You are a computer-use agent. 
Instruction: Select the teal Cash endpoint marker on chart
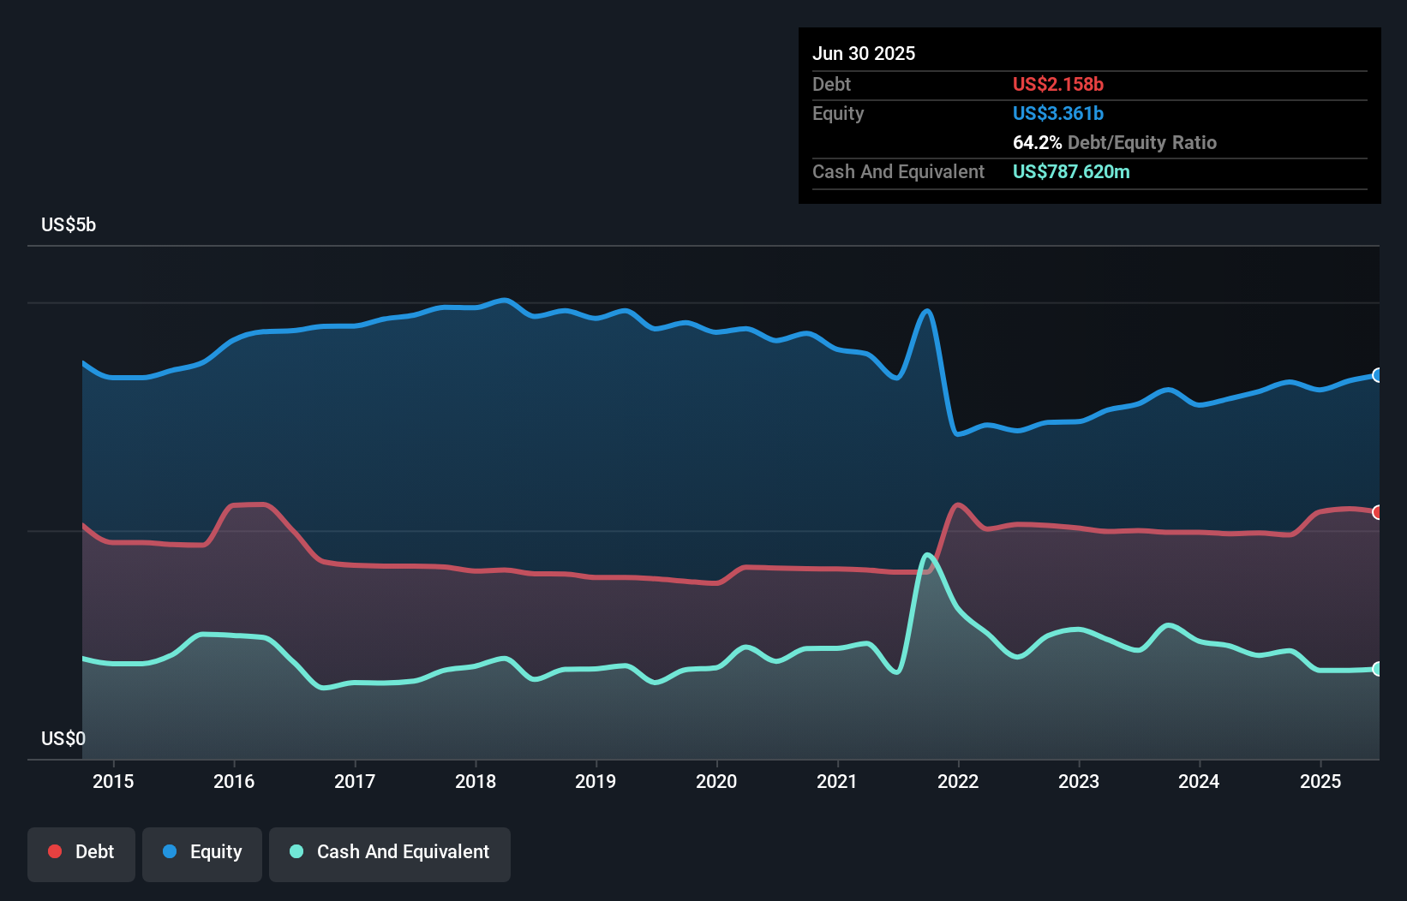coord(1376,670)
